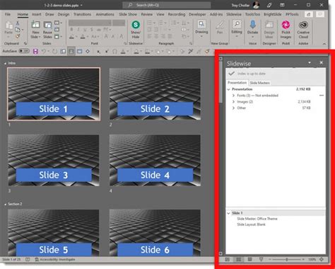The width and height of the screenshot is (335, 269).
Task: Collapse the Section 2 header
Action: click(x=5, y=204)
